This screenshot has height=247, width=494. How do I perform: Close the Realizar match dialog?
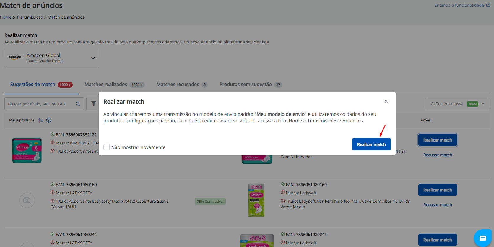386,101
